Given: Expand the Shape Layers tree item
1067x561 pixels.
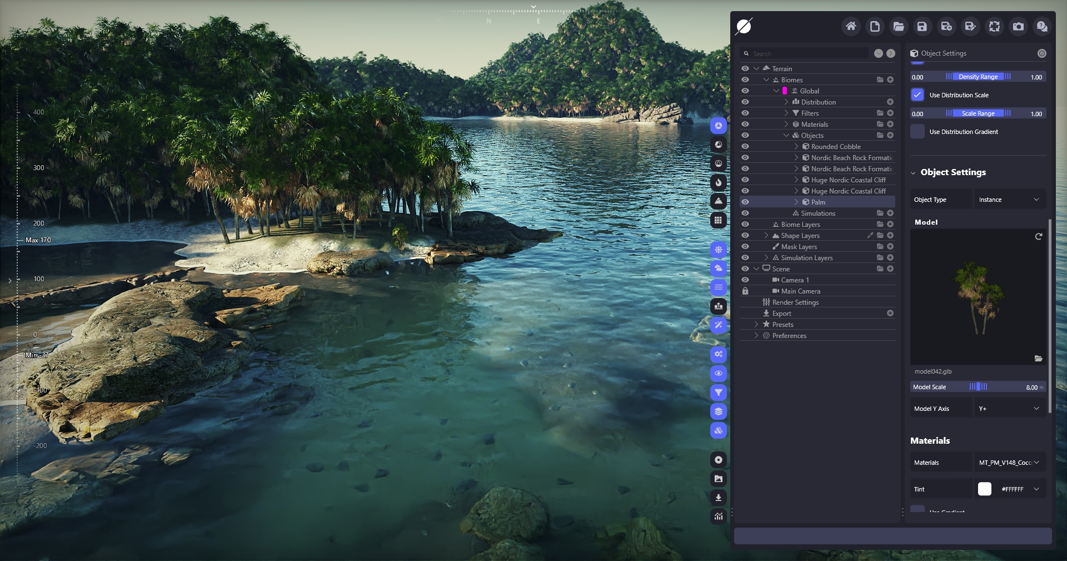Looking at the screenshot, I should tap(766, 236).
